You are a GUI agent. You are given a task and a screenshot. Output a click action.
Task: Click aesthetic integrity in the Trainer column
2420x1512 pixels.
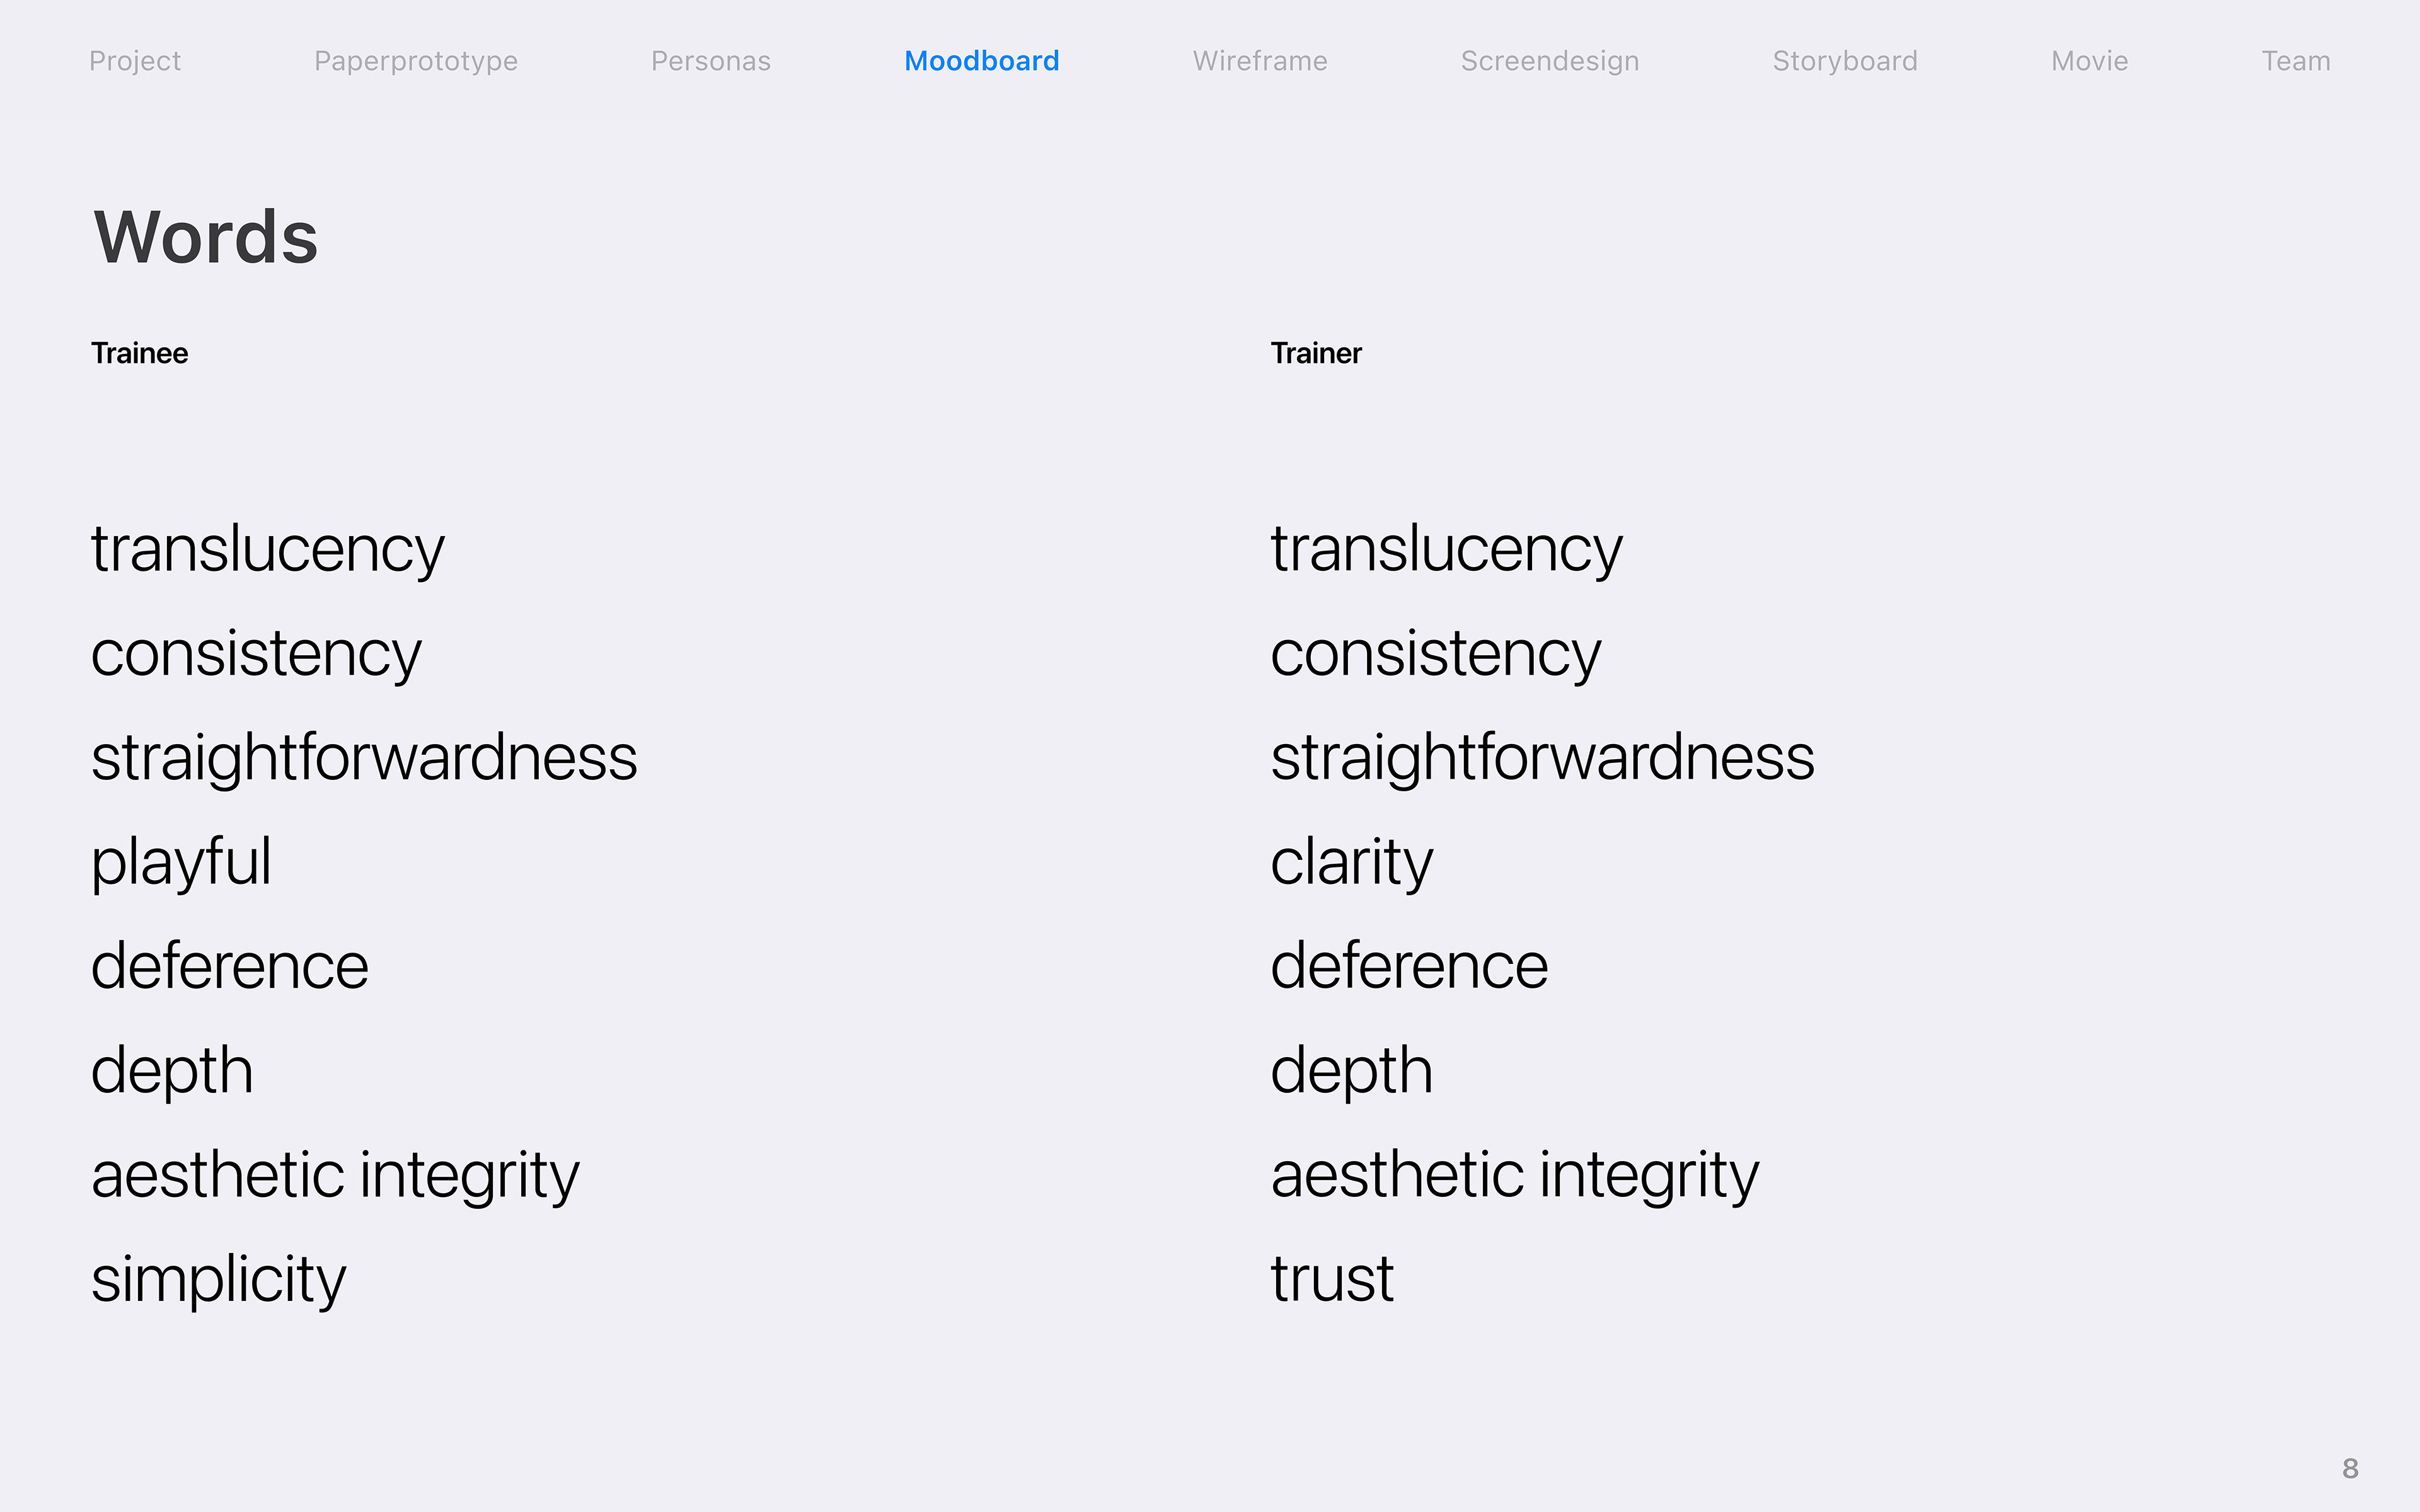(x=1515, y=1175)
